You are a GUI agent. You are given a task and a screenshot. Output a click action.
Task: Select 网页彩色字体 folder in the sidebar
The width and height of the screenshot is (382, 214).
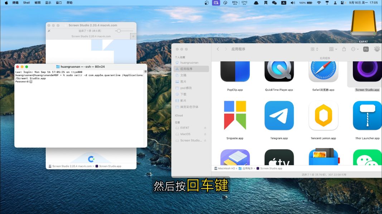coord(191,107)
